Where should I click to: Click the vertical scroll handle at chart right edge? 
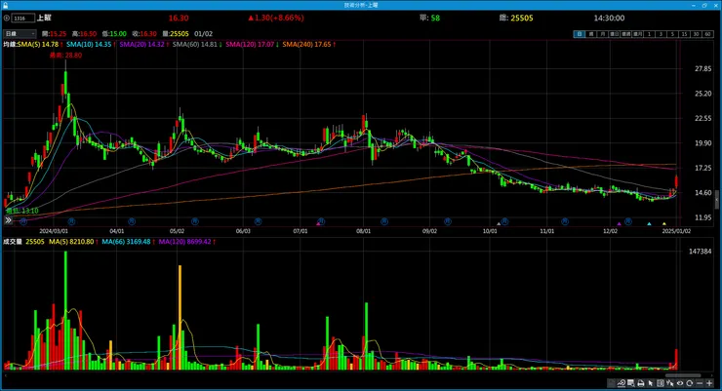716,200
